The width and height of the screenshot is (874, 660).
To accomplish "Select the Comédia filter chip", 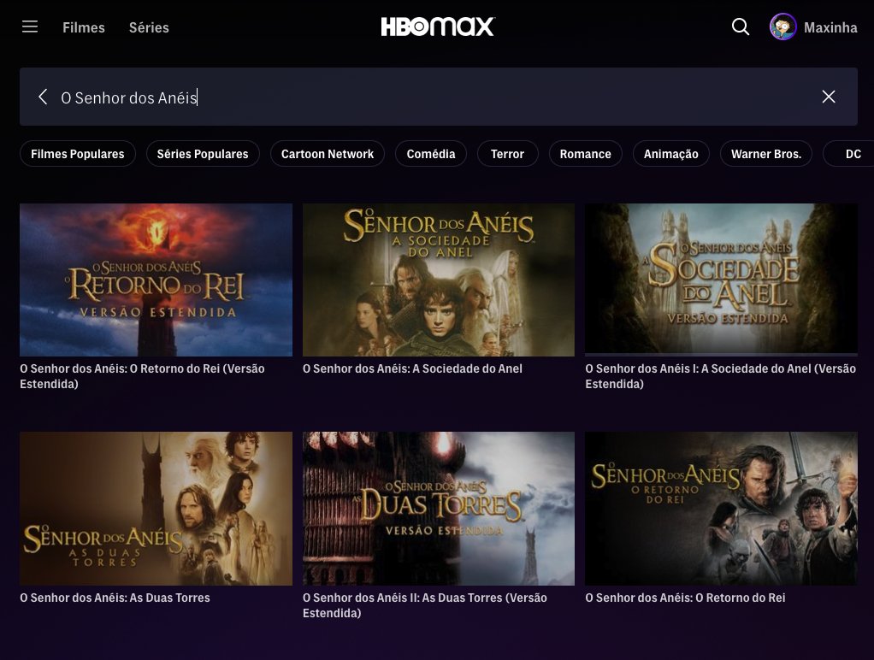I will point(431,154).
